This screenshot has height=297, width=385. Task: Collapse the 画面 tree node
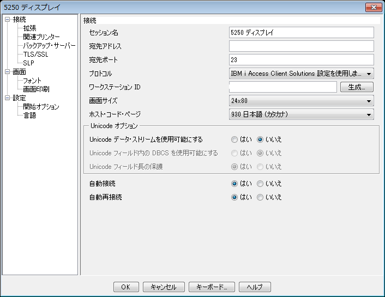(8, 72)
